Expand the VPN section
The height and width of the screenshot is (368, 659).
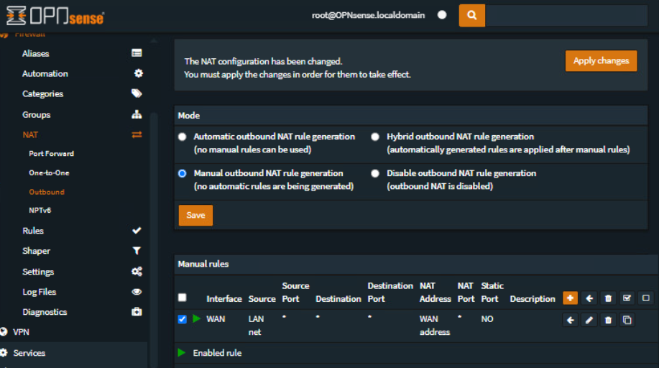(x=21, y=332)
